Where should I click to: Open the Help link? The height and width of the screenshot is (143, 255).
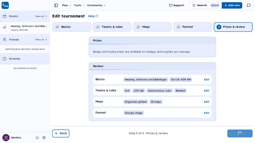[93, 16]
